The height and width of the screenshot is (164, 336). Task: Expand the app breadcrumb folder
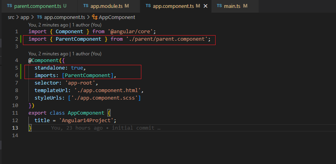pos(25,17)
